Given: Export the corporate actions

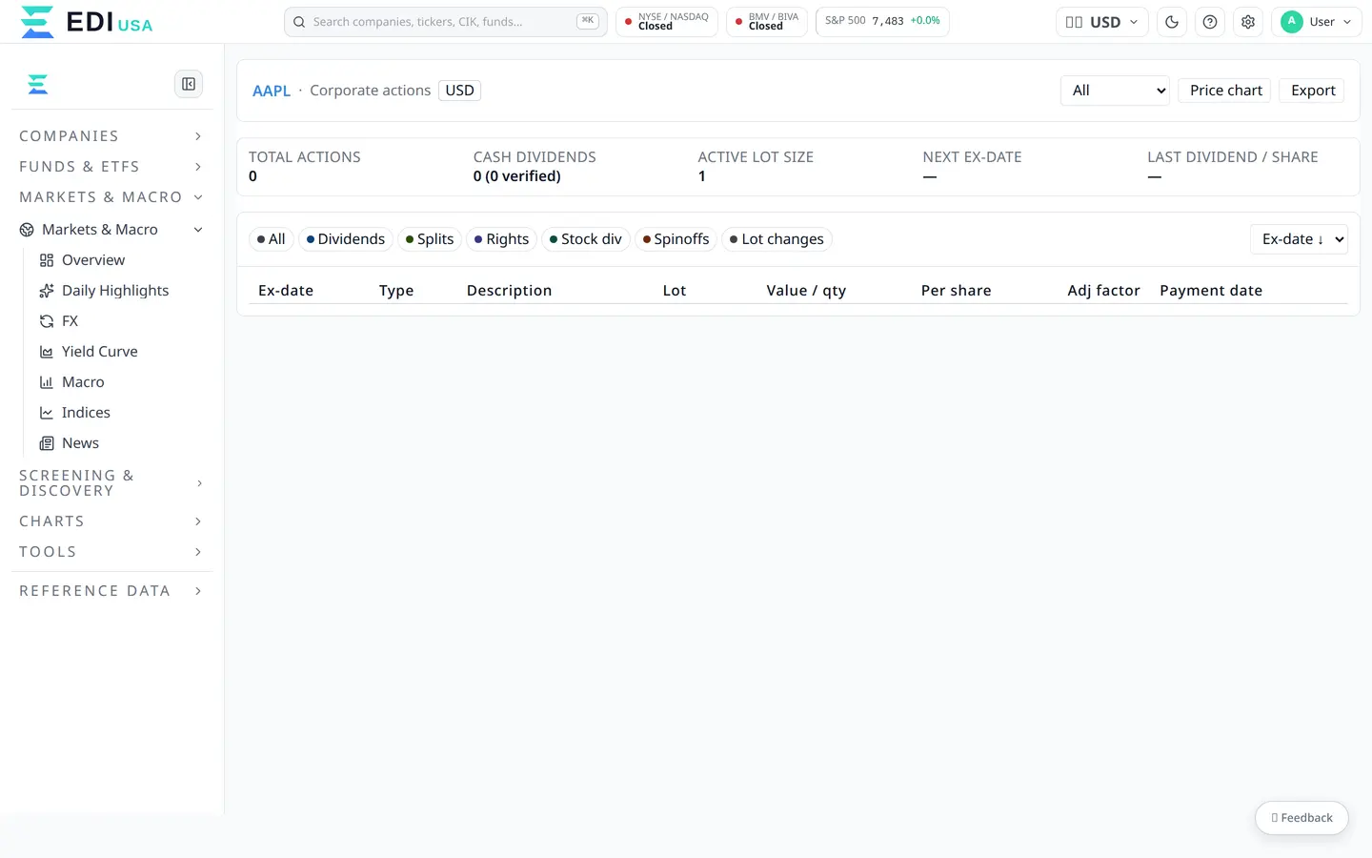Looking at the screenshot, I should [x=1313, y=91].
